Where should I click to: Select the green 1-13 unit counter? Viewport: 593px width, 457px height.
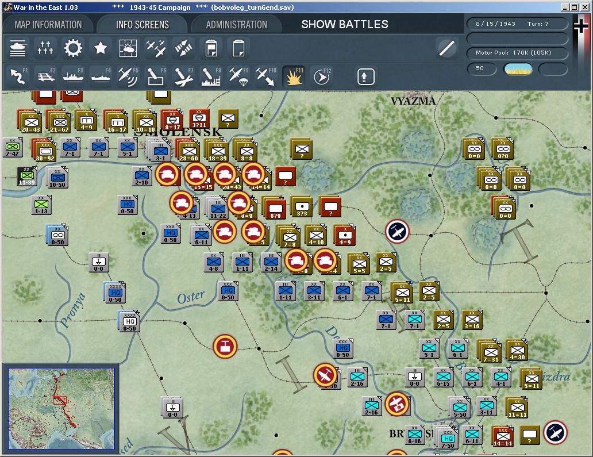coord(41,205)
